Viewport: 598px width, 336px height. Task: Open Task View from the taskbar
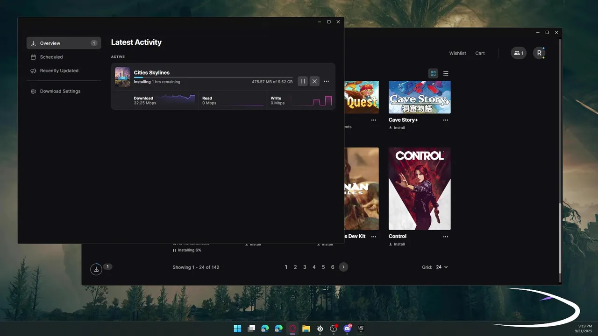click(x=251, y=329)
